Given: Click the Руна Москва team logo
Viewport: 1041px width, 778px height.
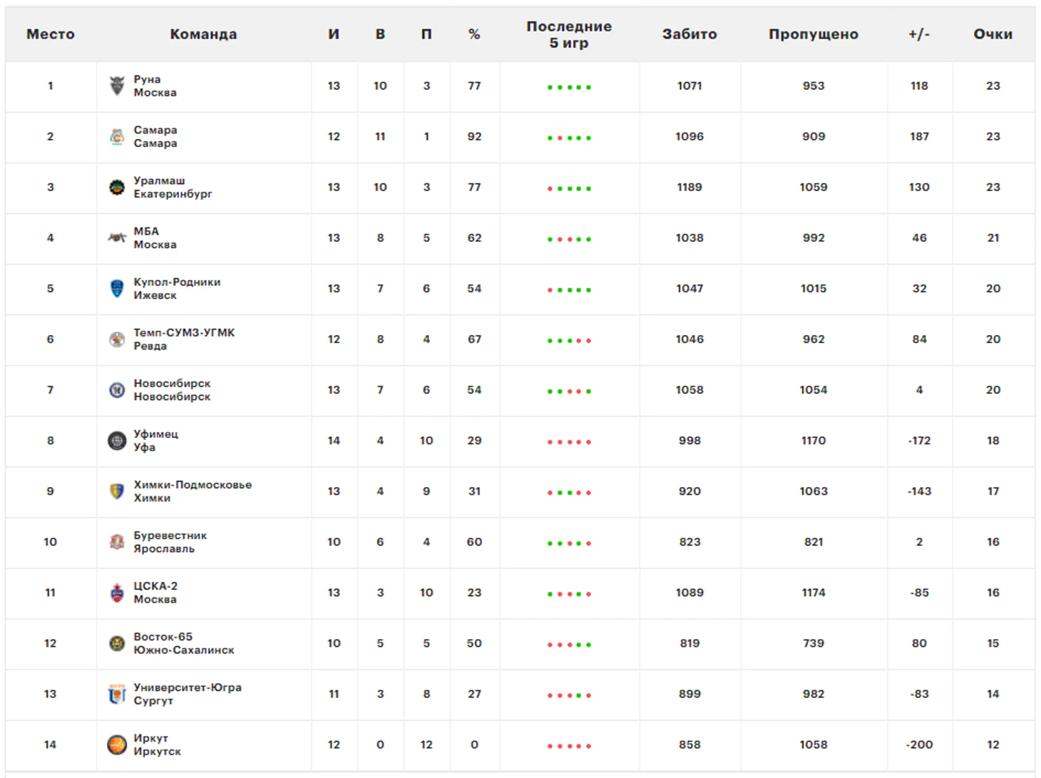Looking at the screenshot, I should (117, 86).
